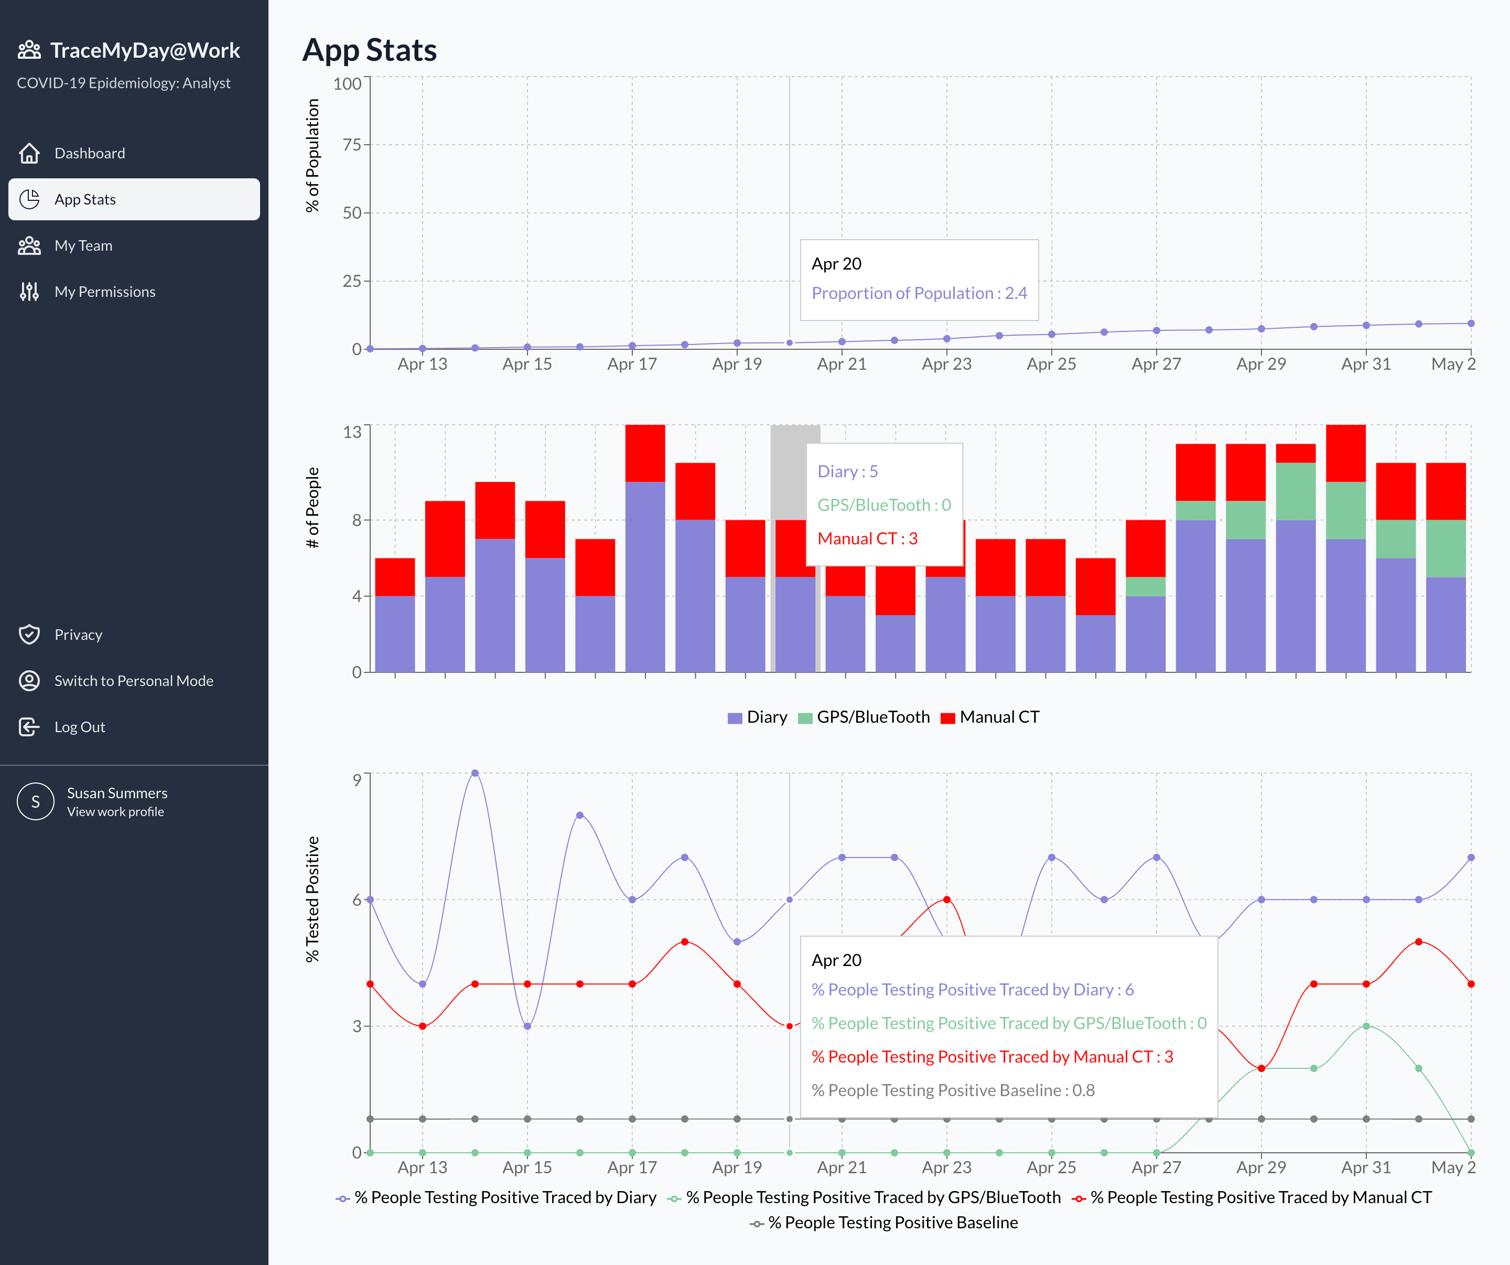The height and width of the screenshot is (1265, 1510).
Task: Open the My Permissions menu item
Action: (105, 291)
